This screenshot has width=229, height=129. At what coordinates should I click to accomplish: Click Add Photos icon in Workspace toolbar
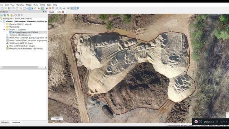[5, 15]
